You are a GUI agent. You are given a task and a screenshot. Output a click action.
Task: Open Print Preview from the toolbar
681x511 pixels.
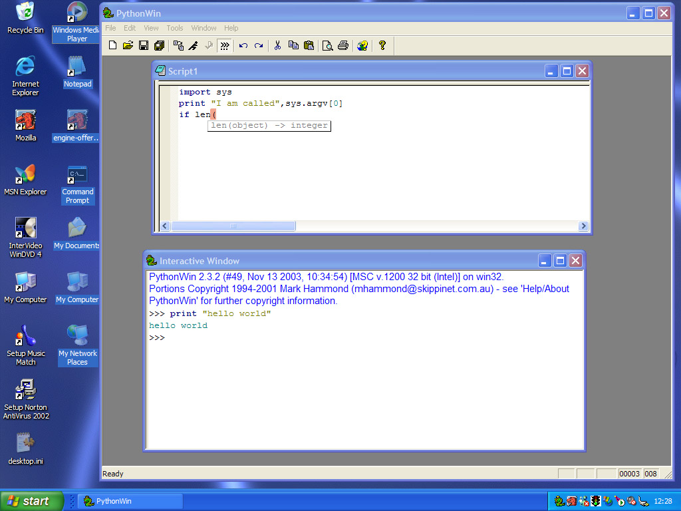(327, 45)
